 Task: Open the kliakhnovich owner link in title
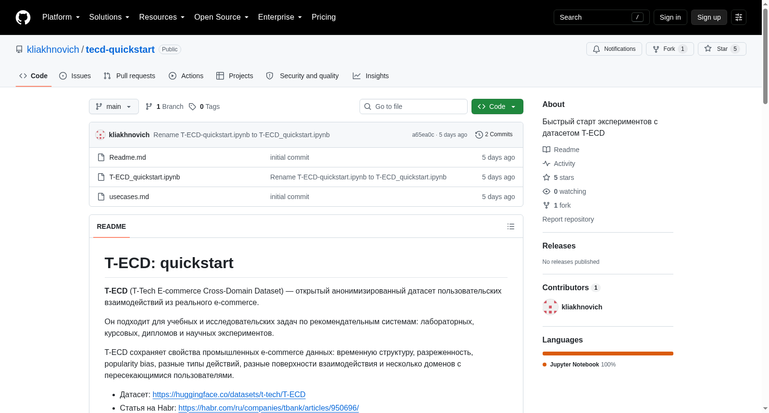[x=53, y=49]
